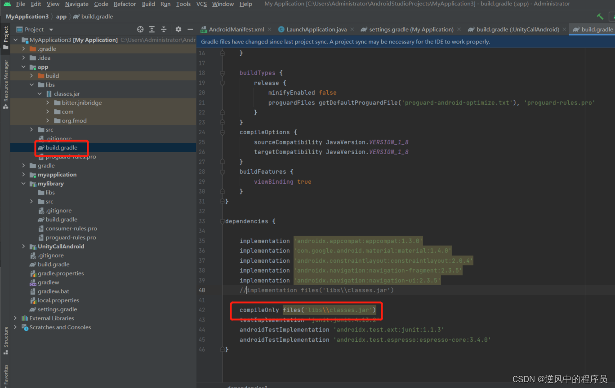
Task: Click viewBinding true line
Action: pos(282,181)
